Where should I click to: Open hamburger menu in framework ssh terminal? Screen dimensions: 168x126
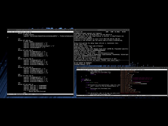126,30
